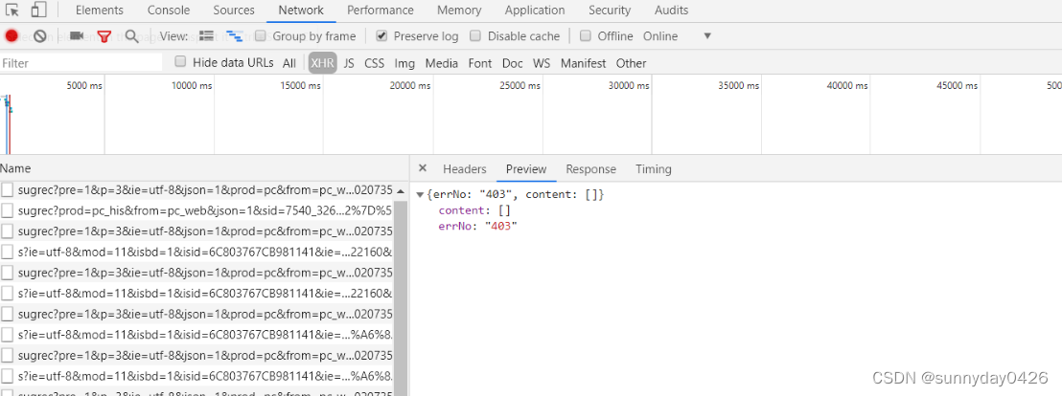
Task: Toggle the device toolbar icon
Action: (x=38, y=11)
